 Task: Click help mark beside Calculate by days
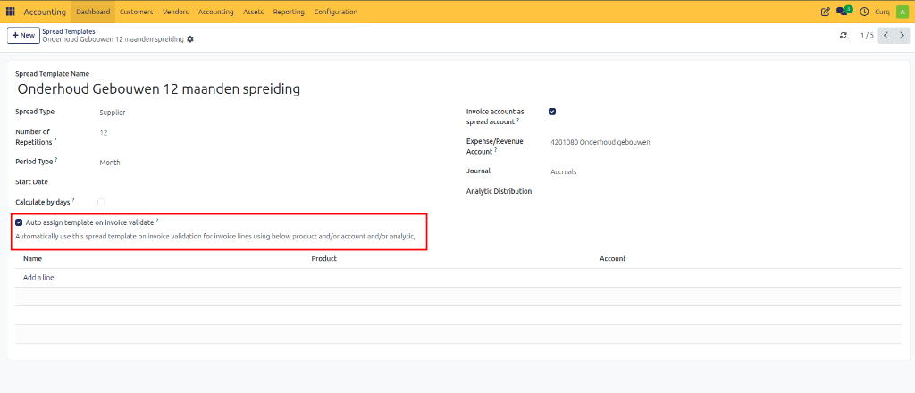coord(73,200)
